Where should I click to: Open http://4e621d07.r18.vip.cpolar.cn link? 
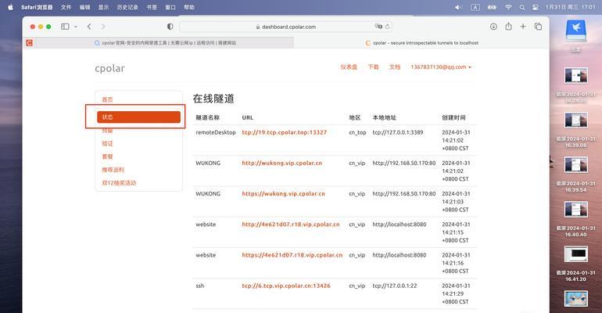tap(291, 225)
